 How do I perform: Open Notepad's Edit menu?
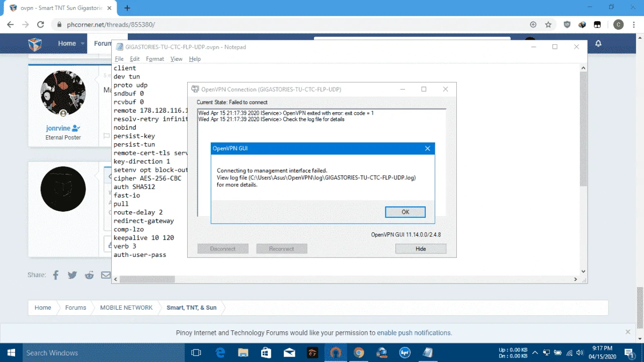(135, 59)
